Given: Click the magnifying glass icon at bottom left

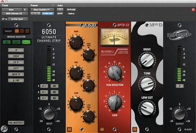Looking at the screenshot, I should (4, 129).
